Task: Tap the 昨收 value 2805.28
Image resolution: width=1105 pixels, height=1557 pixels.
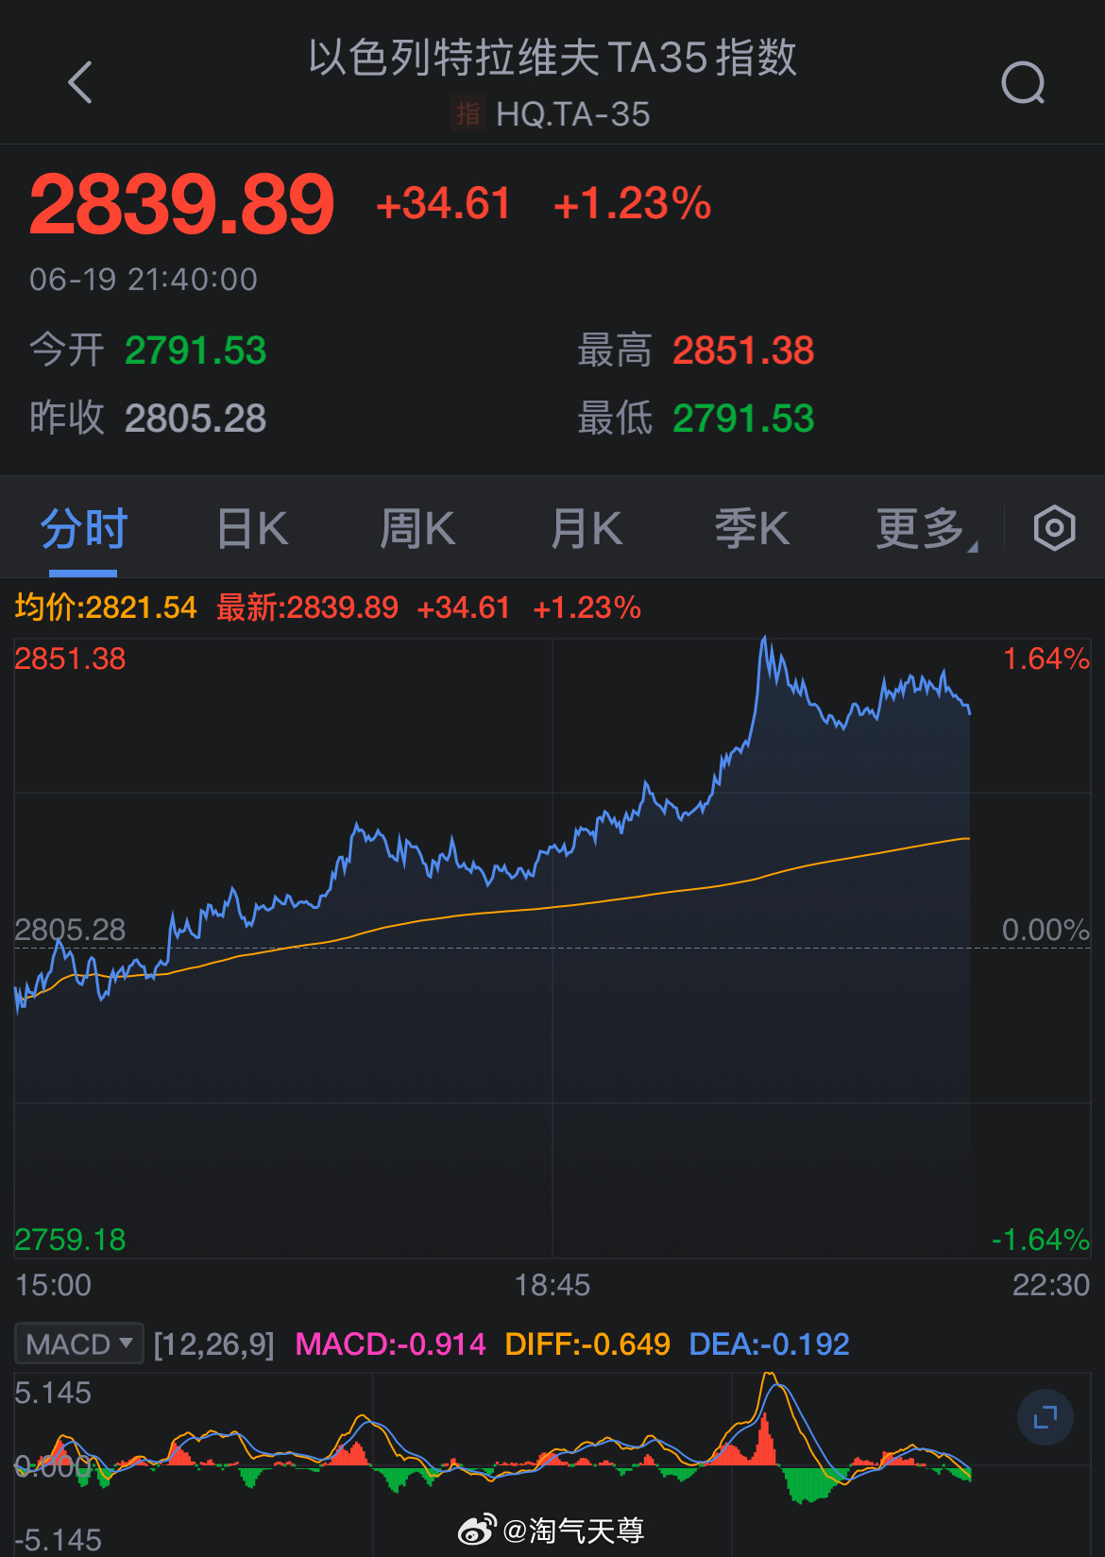Action: click(195, 419)
